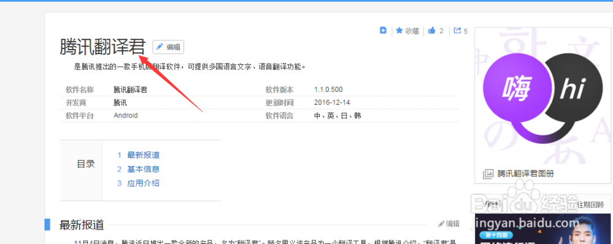
Task: Click the 编辑 button next to the title
Action: [168, 47]
